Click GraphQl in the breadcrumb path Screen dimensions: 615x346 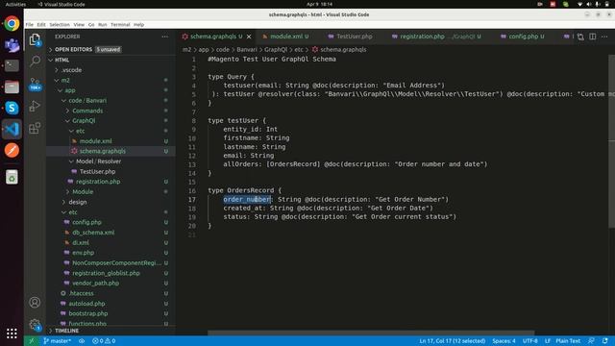tap(276, 49)
